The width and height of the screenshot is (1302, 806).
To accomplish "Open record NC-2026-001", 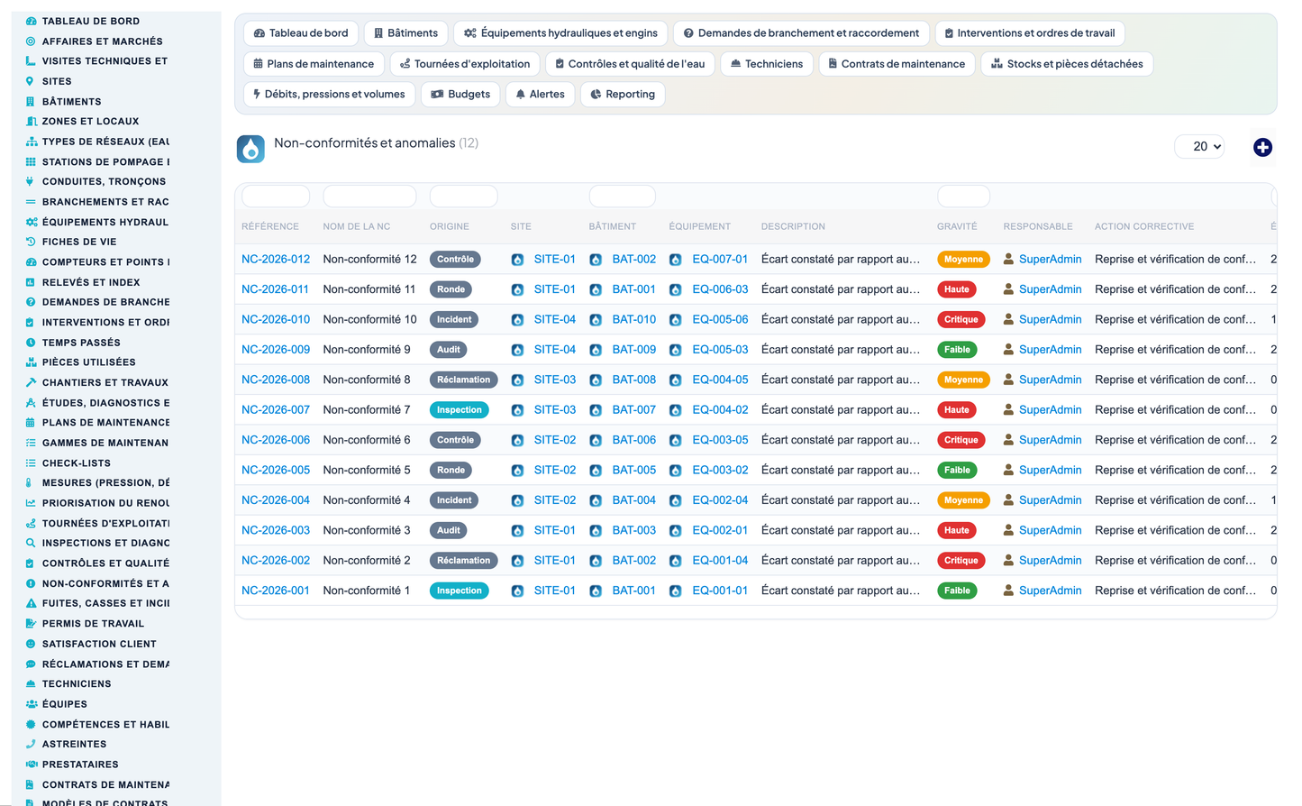I will [276, 591].
